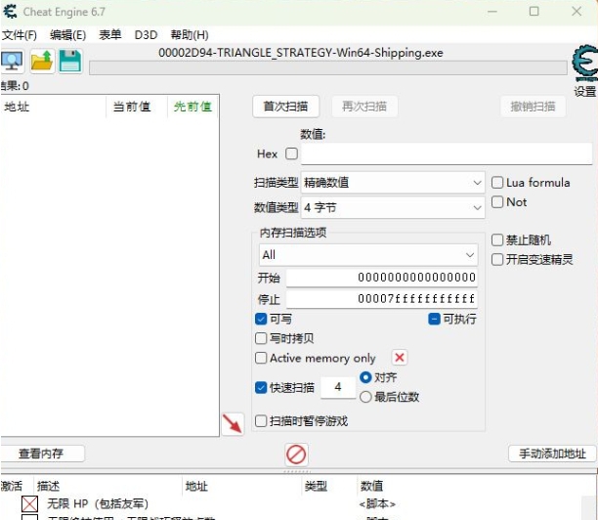Viewport: 598px width, 520px height.
Task: Click the red clear-list circle icon
Action: [296, 455]
